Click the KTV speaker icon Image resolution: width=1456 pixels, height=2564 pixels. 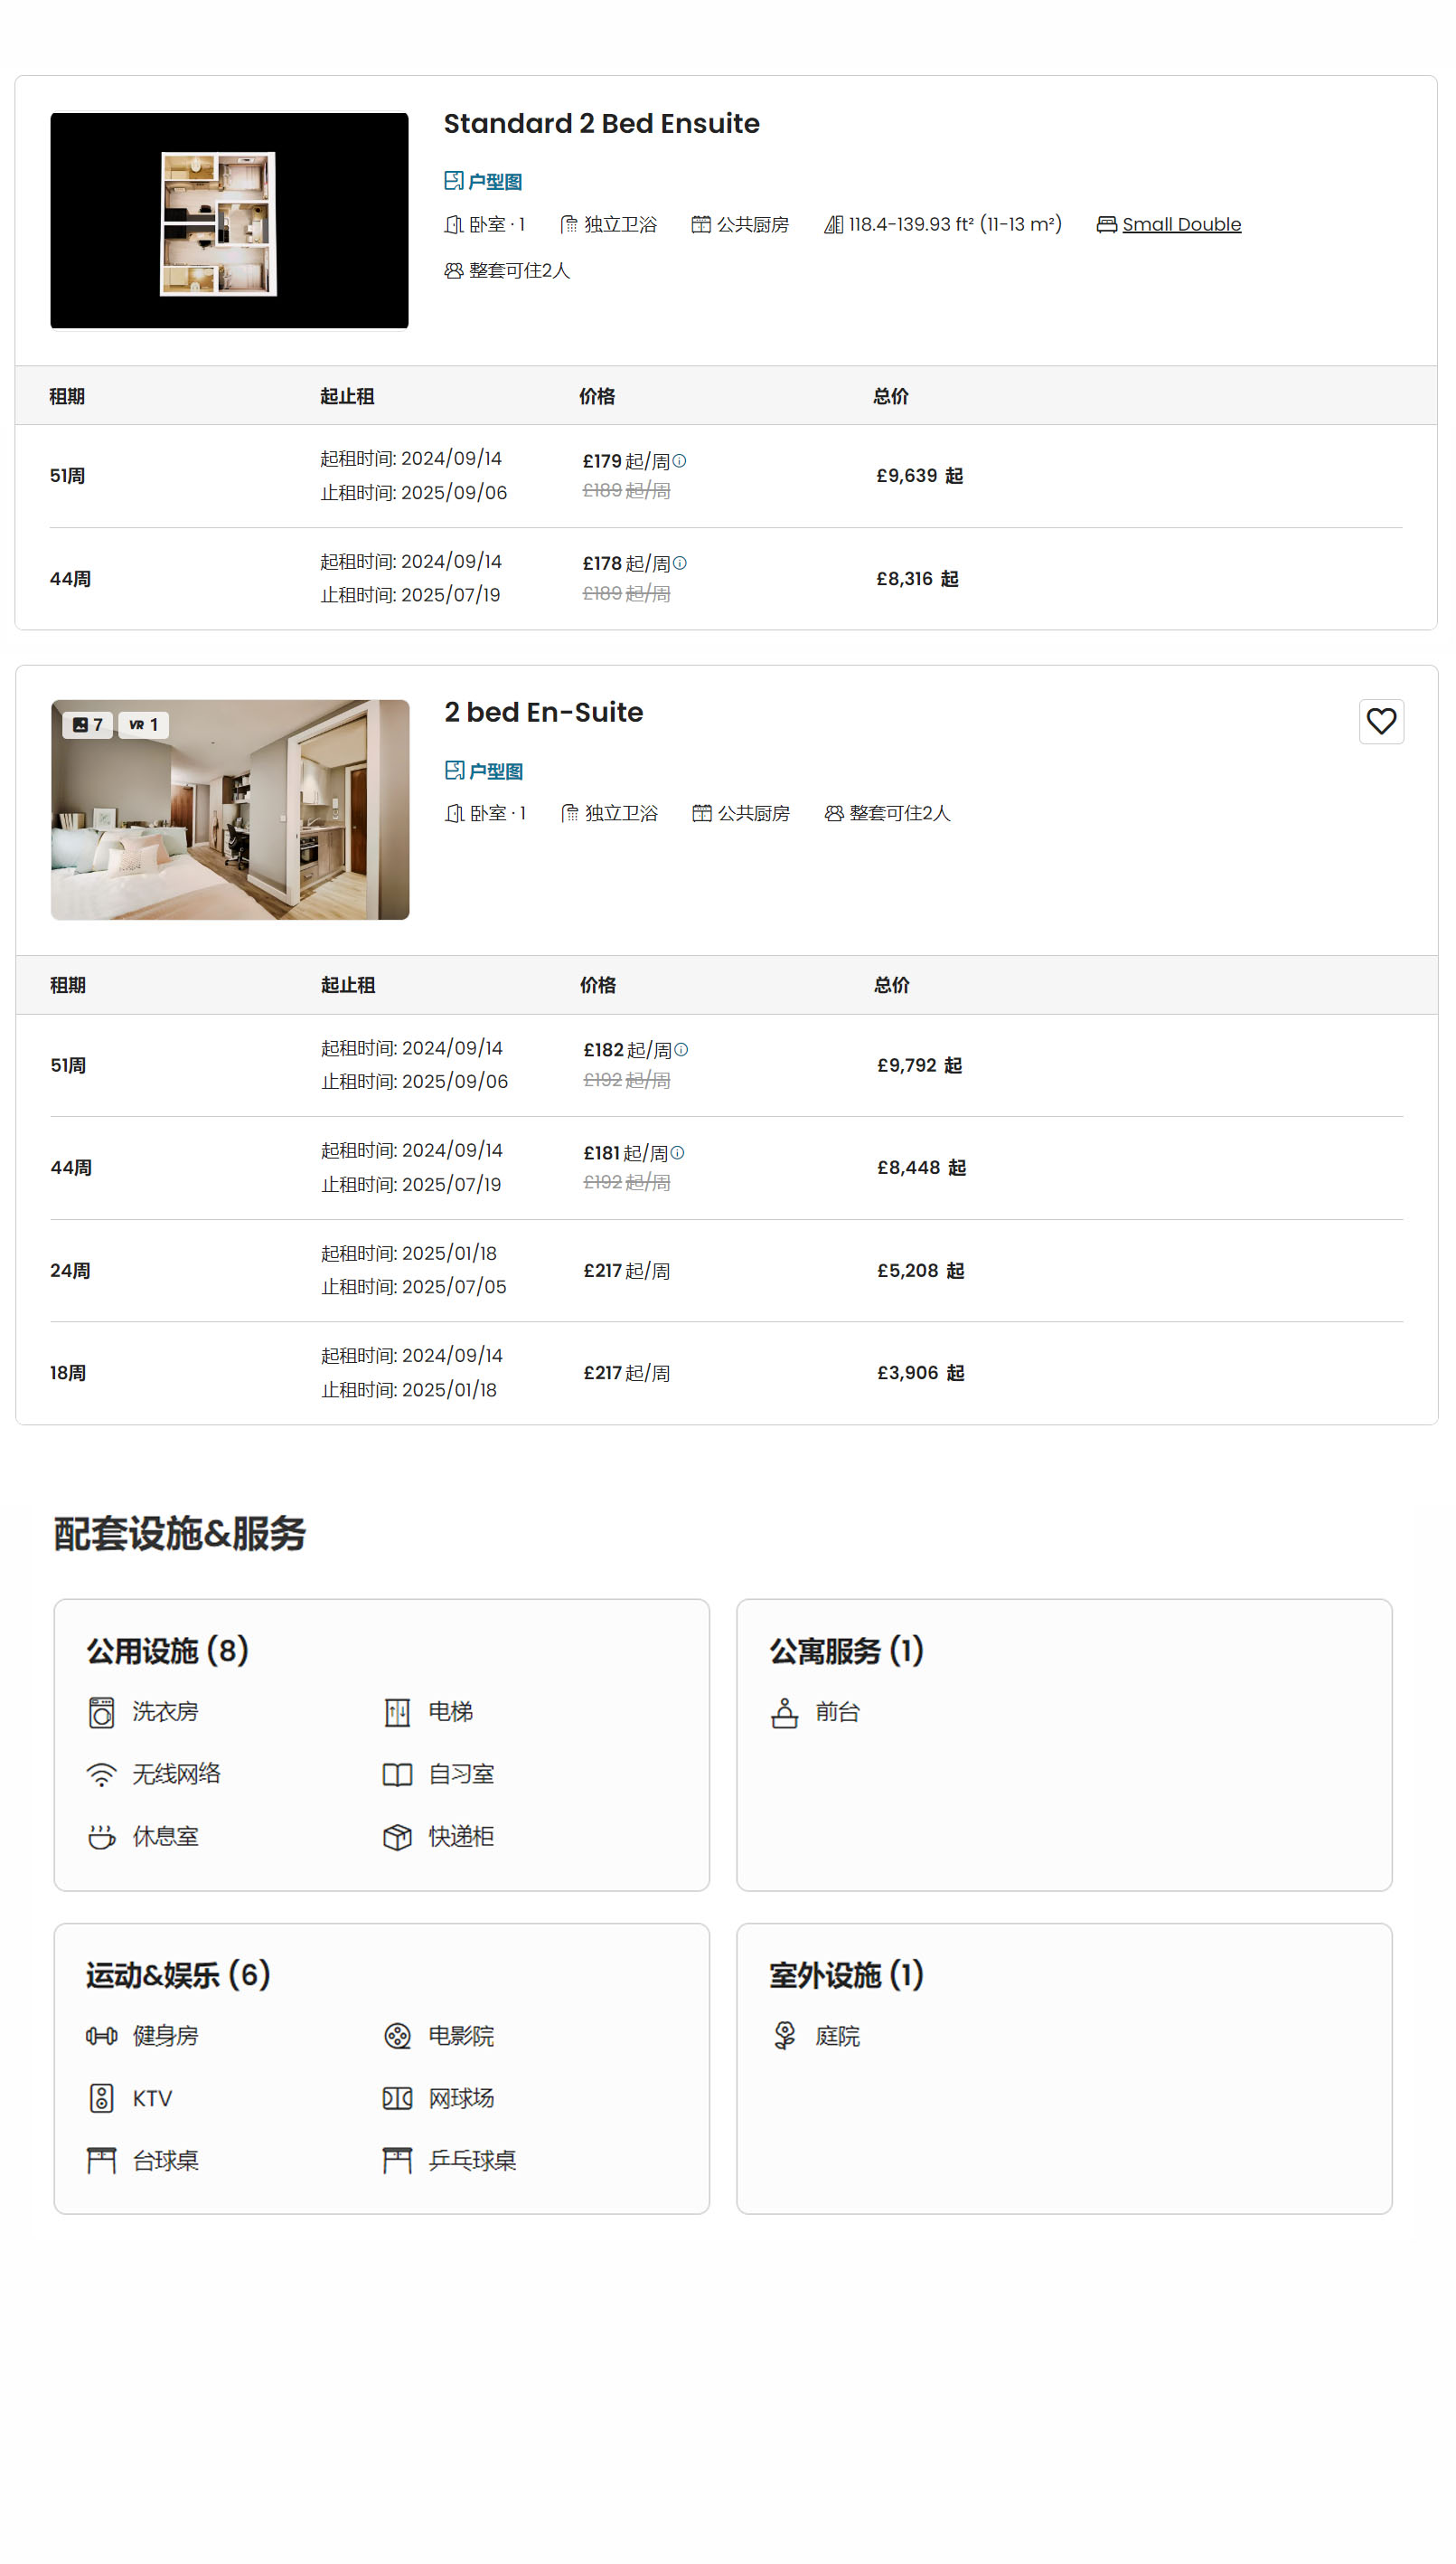point(101,2098)
